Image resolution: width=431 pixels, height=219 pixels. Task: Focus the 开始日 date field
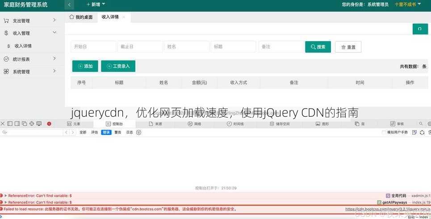93,47
